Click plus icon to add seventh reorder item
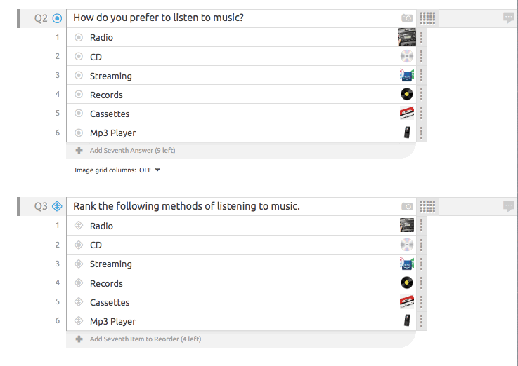The height and width of the screenshot is (366, 518). [79, 339]
